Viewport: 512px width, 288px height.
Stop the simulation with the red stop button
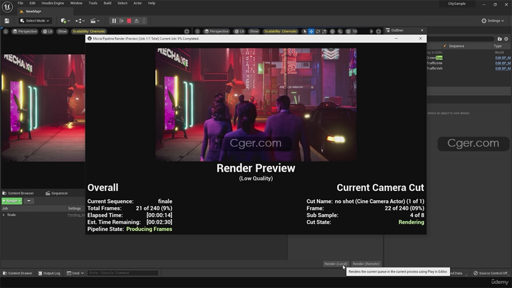pyautogui.click(x=129, y=20)
